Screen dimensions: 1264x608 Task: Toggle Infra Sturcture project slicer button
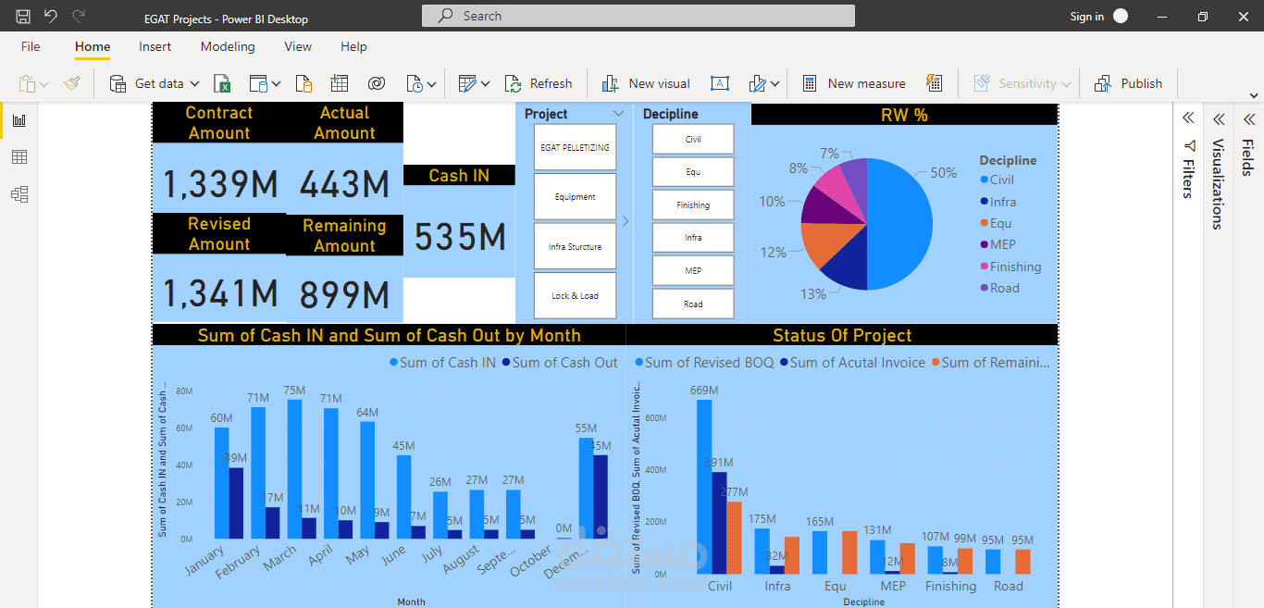point(575,247)
